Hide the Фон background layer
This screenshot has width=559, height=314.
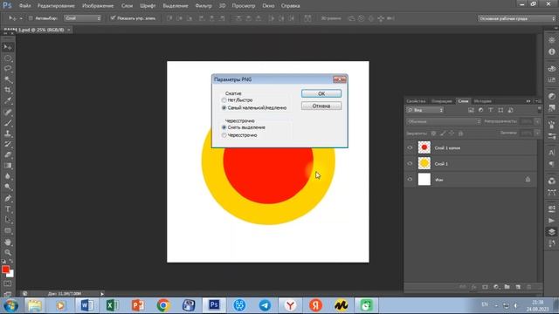coord(410,180)
